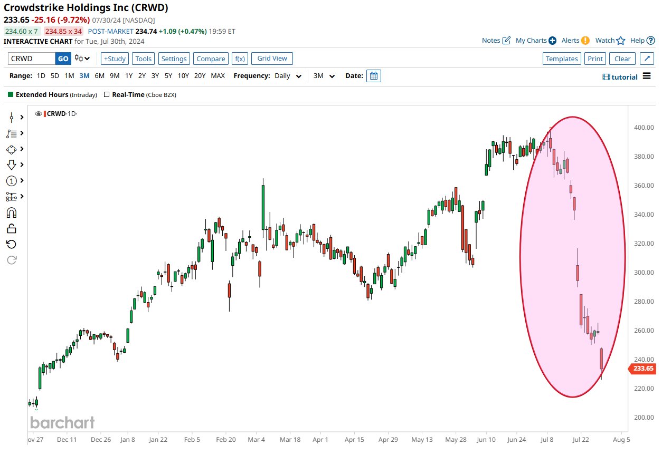Toggle the magnet snap mode
Image resolution: width=662 pixels, height=455 pixels.
(12, 212)
